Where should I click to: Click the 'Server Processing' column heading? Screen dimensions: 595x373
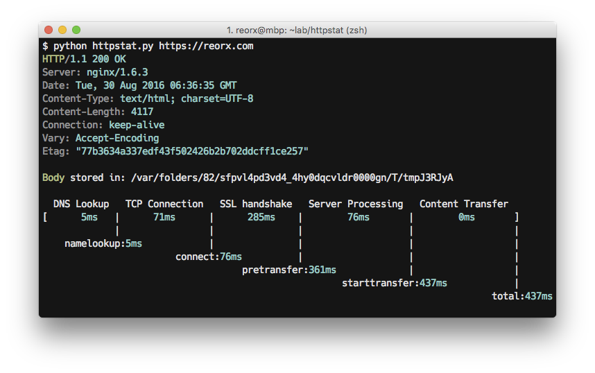pyautogui.click(x=356, y=204)
